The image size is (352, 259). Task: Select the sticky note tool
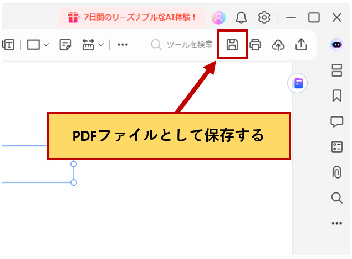pos(65,45)
